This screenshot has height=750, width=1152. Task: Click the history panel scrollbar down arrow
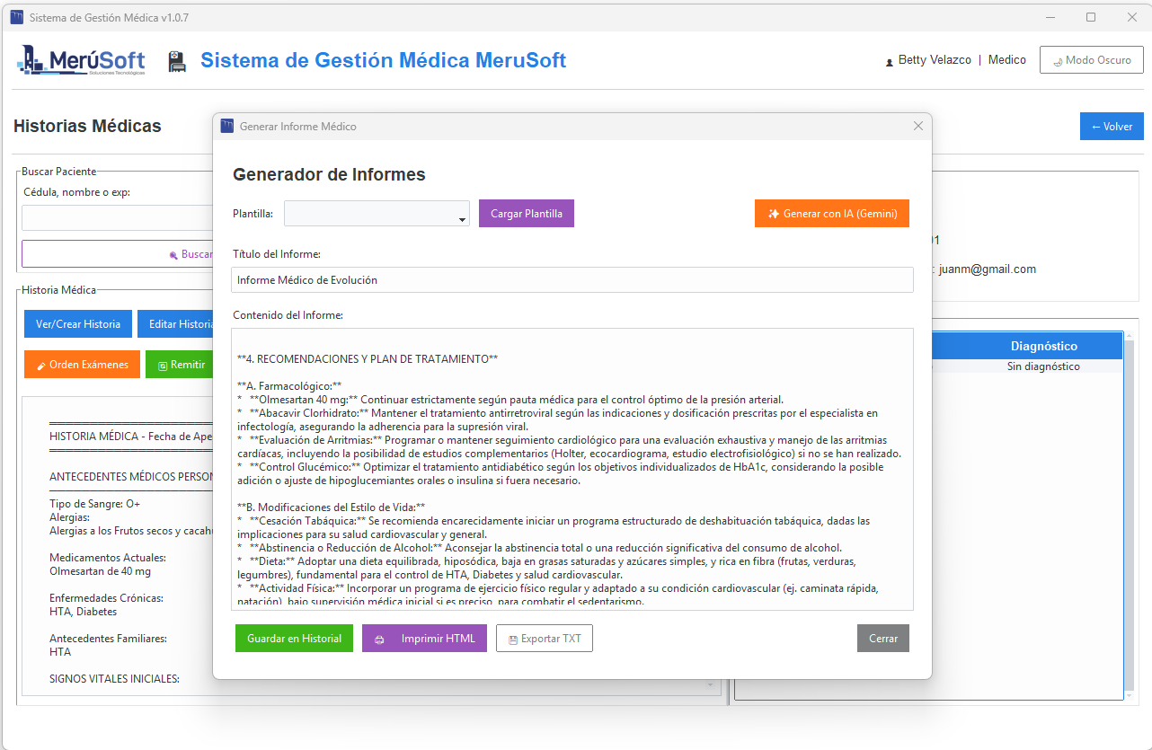710,685
